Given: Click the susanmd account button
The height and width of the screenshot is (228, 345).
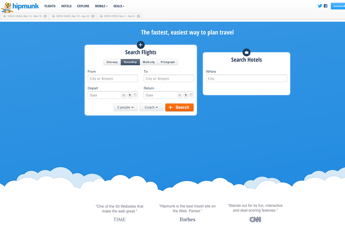Looking at the screenshot, I should (338, 6).
